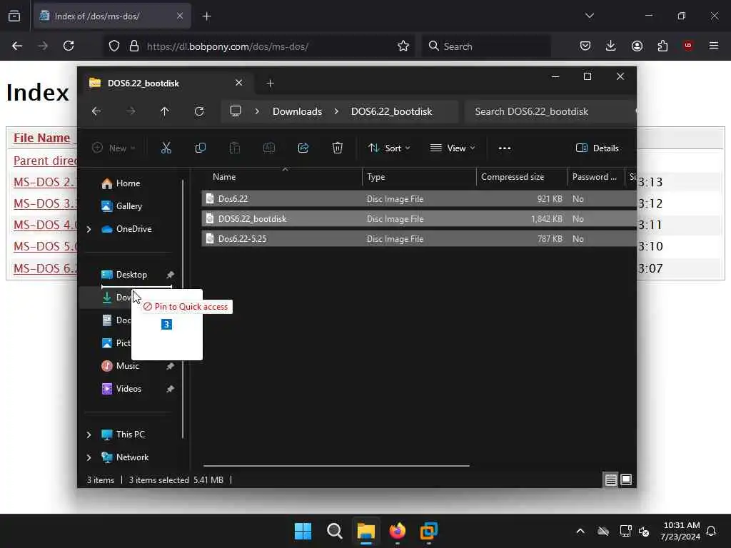Expand chevron before Downloads in address bar
The width and height of the screenshot is (731, 548).
(x=257, y=111)
